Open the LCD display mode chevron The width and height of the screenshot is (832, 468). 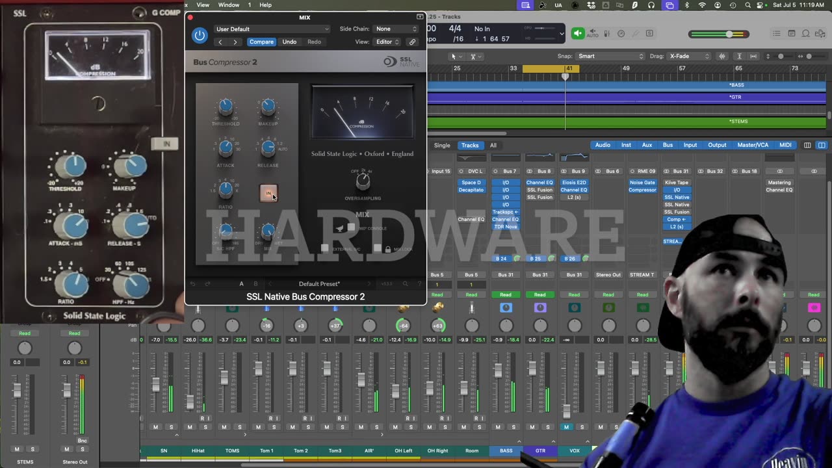pyautogui.click(x=562, y=34)
